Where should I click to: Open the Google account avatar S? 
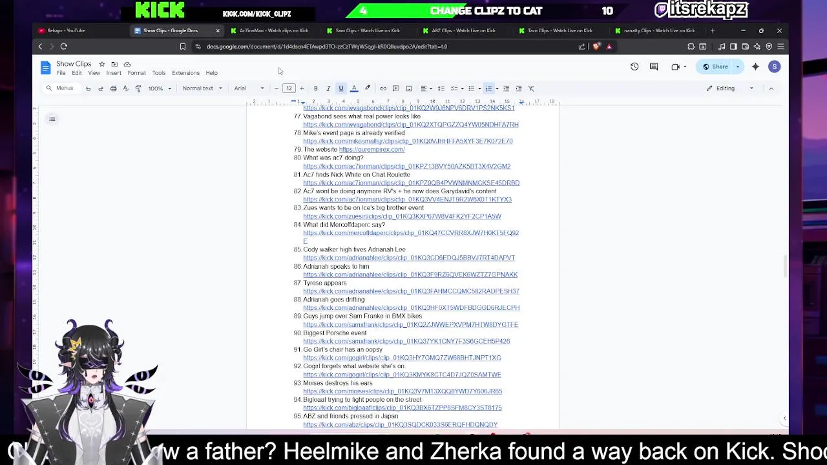(775, 67)
